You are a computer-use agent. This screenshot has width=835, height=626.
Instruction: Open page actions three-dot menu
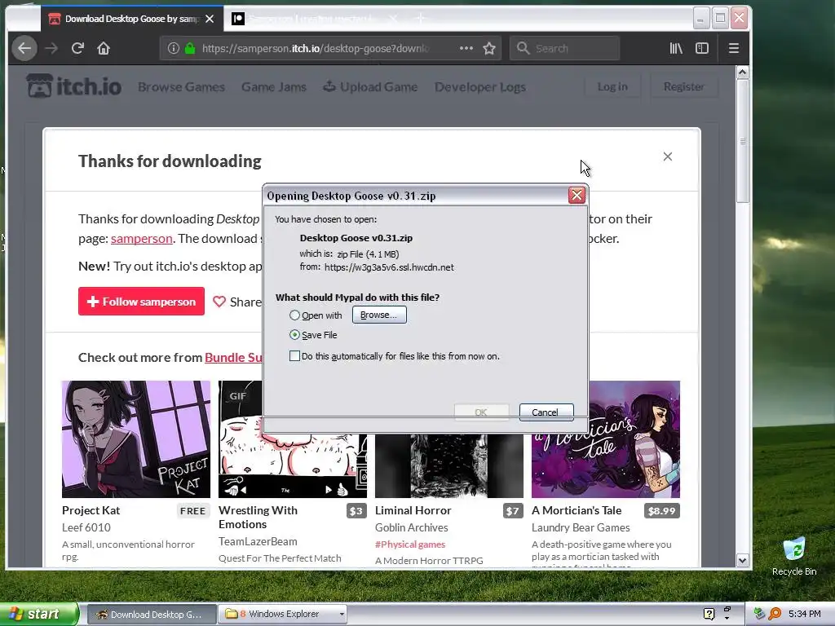pos(466,48)
